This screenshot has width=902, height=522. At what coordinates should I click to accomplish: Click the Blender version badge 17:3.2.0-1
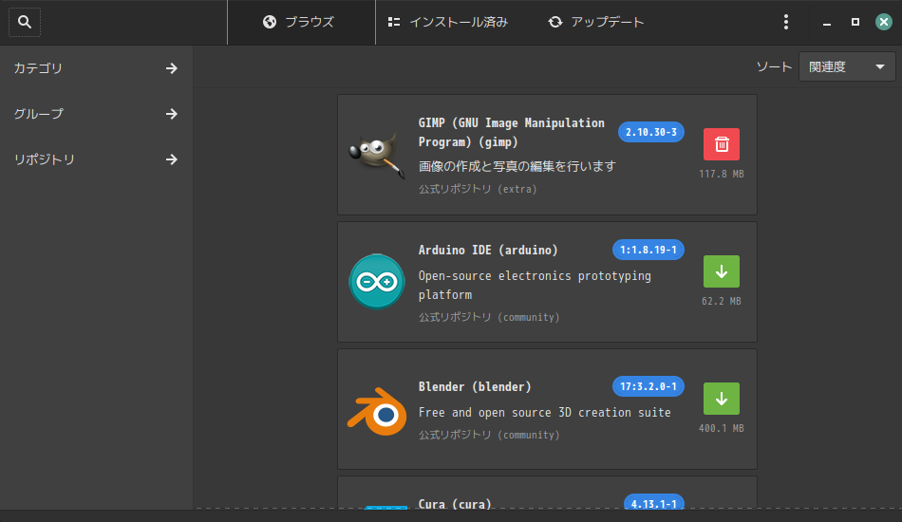(x=648, y=386)
